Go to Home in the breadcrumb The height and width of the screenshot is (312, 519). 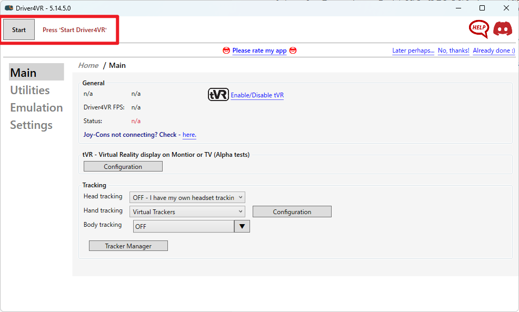pos(88,66)
